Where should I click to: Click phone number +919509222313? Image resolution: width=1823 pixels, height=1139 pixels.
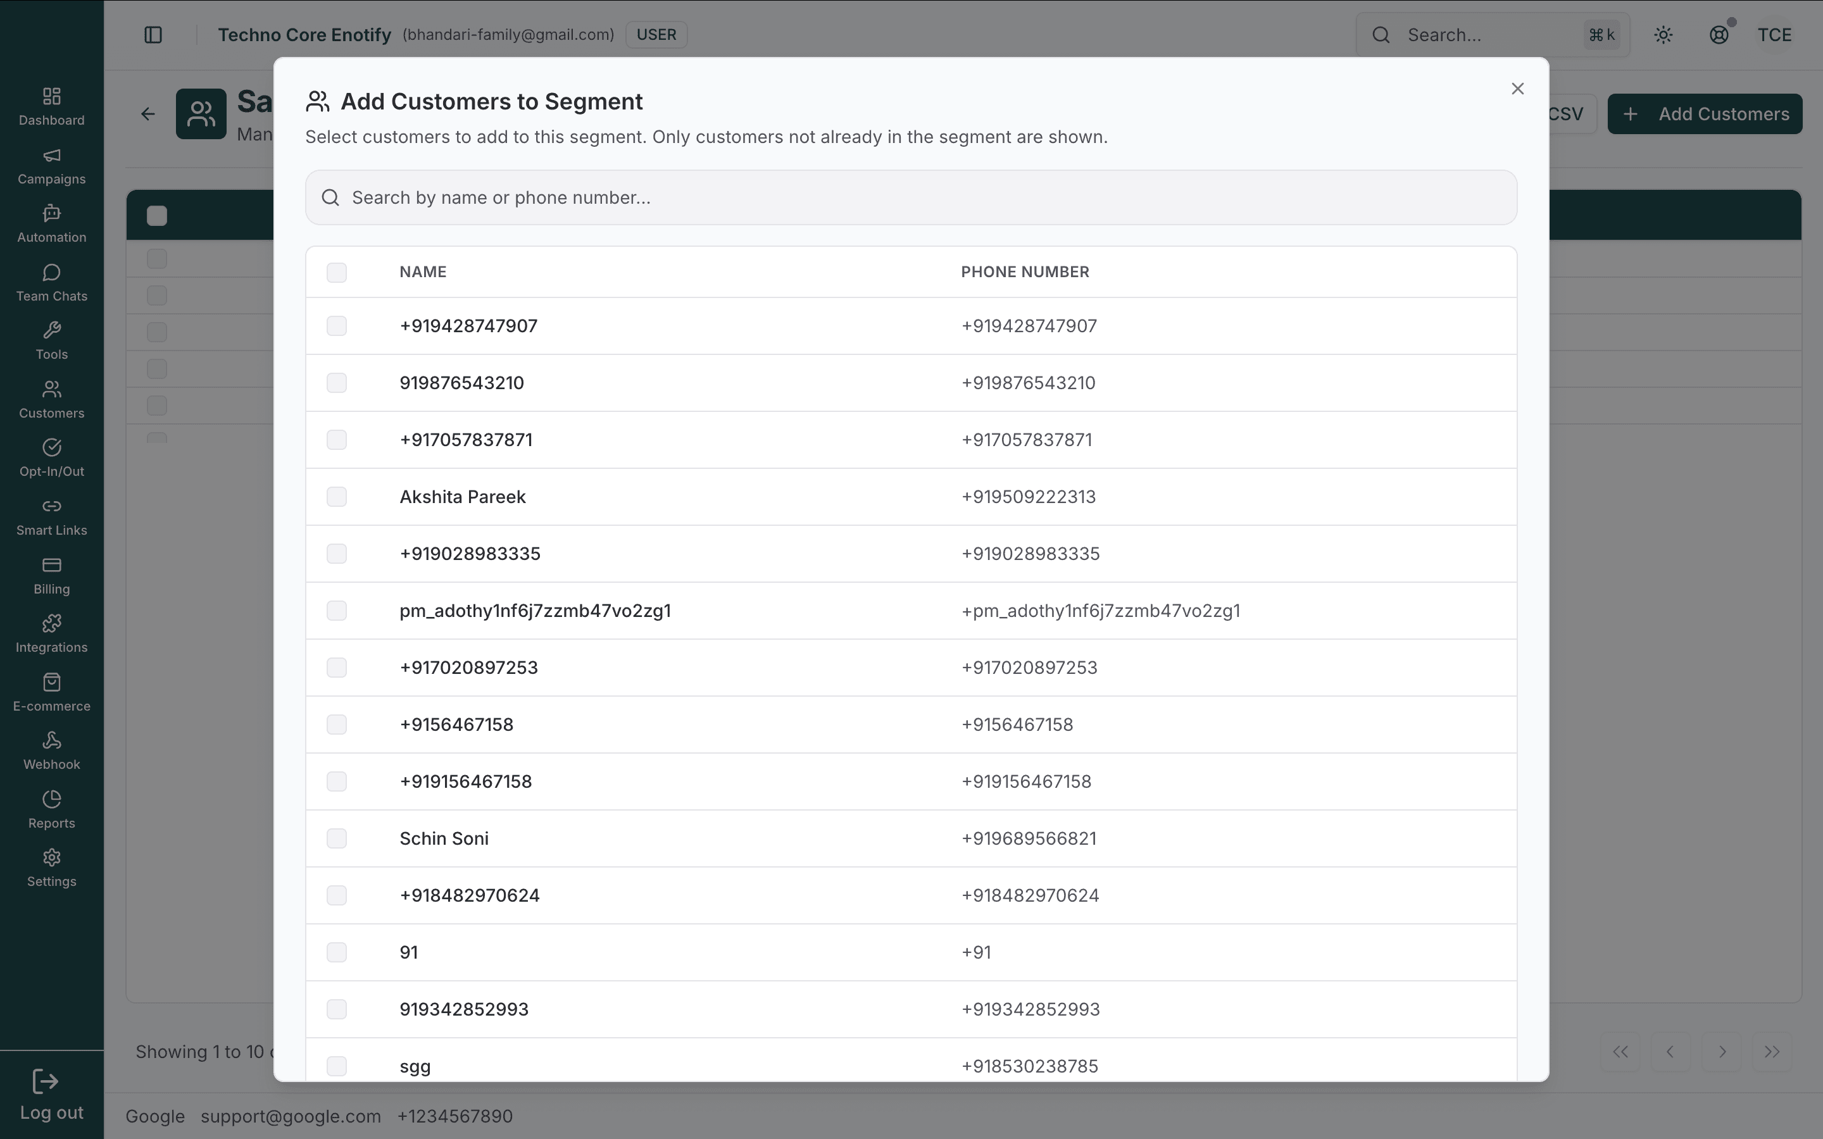(x=1028, y=497)
